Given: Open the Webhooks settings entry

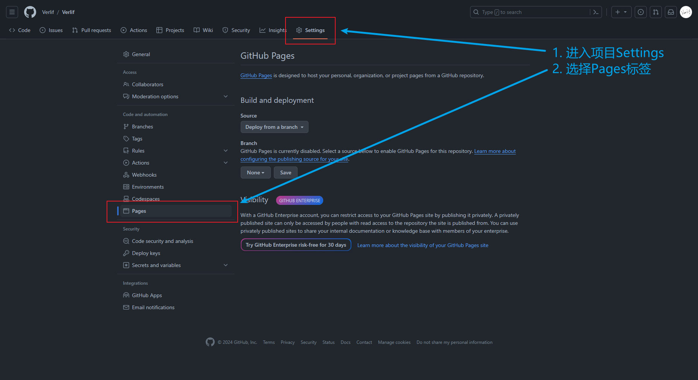Looking at the screenshot, I should (144, 174).
